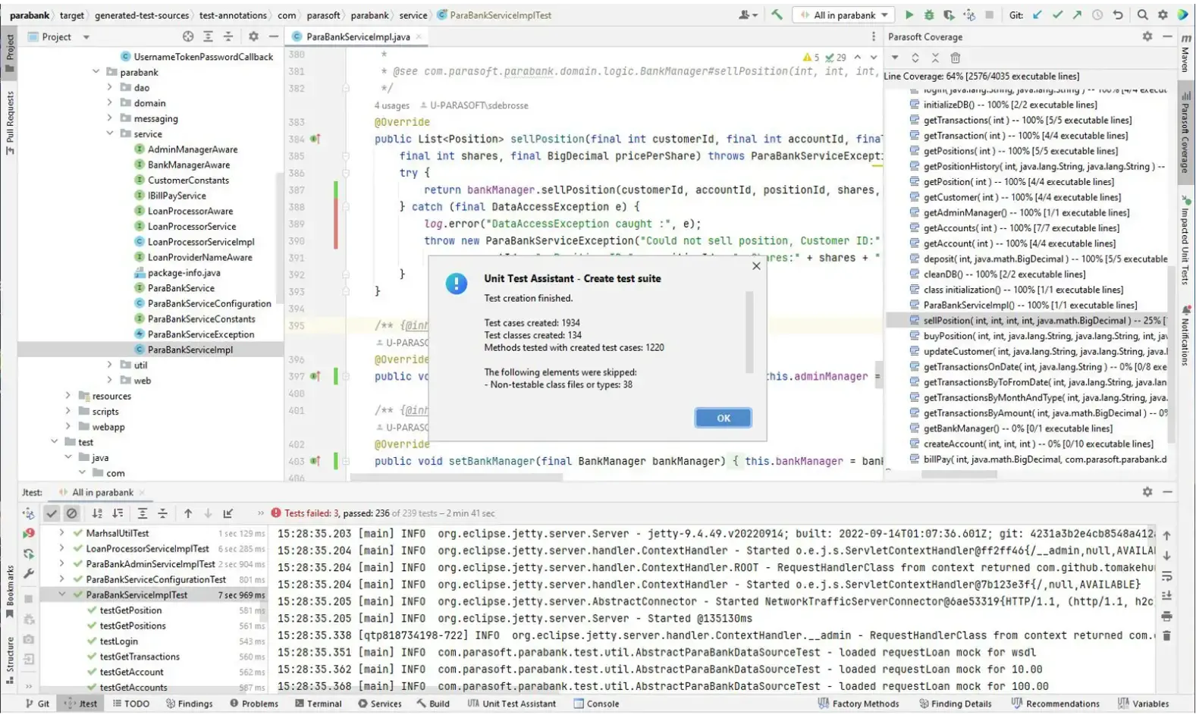
Task: Collapse ParaBankServiceImplTest result node
Action: pyautogui.click(x=61, y=594)
